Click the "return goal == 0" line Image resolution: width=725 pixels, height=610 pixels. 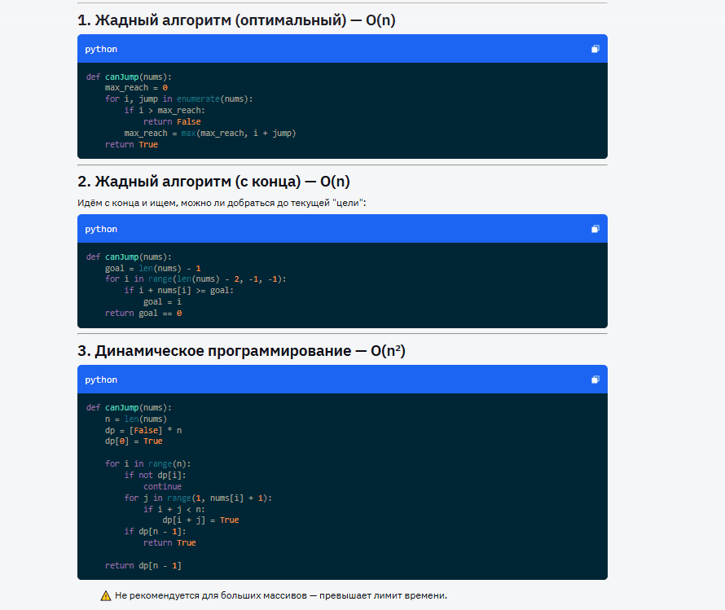(143, 313)
